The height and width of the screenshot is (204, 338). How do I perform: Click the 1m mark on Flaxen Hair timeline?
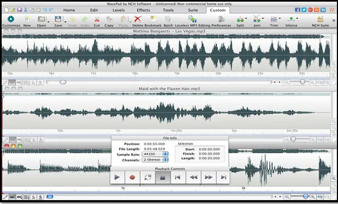tap(118, 131)
